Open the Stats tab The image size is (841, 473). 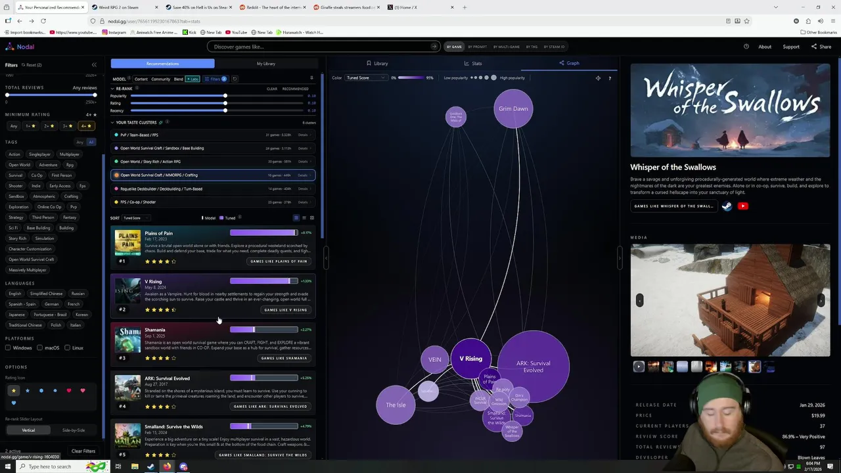point(473,64)
